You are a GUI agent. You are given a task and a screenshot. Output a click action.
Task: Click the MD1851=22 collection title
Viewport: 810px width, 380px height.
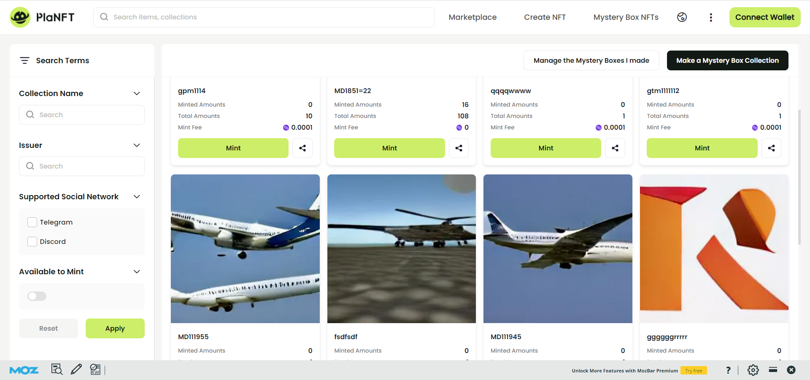[353, 91]
